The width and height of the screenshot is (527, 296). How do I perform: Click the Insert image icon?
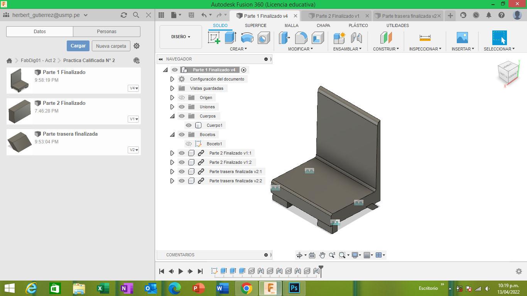click(462, 38)
